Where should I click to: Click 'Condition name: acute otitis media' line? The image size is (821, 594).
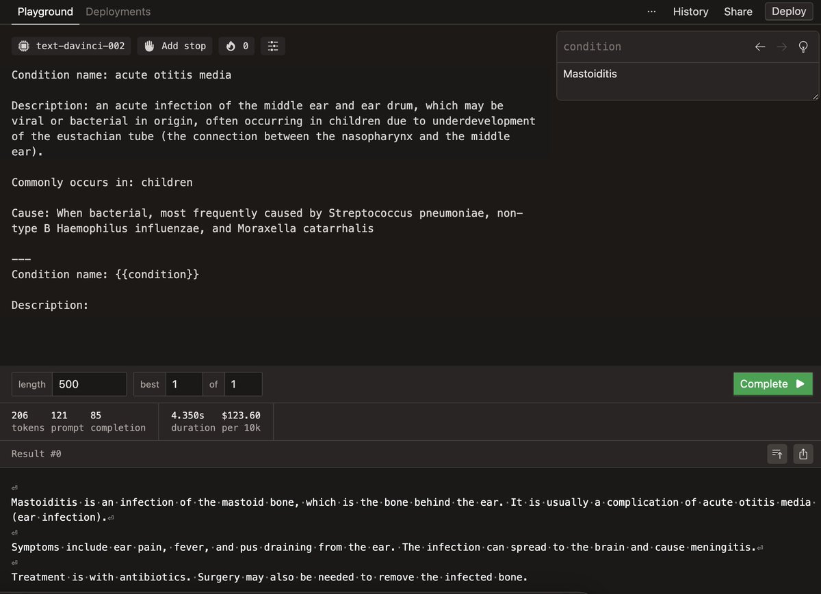point(121,75)
